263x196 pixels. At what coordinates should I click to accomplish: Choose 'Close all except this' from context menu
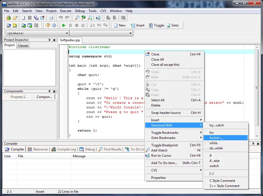(x=174, y=65)
